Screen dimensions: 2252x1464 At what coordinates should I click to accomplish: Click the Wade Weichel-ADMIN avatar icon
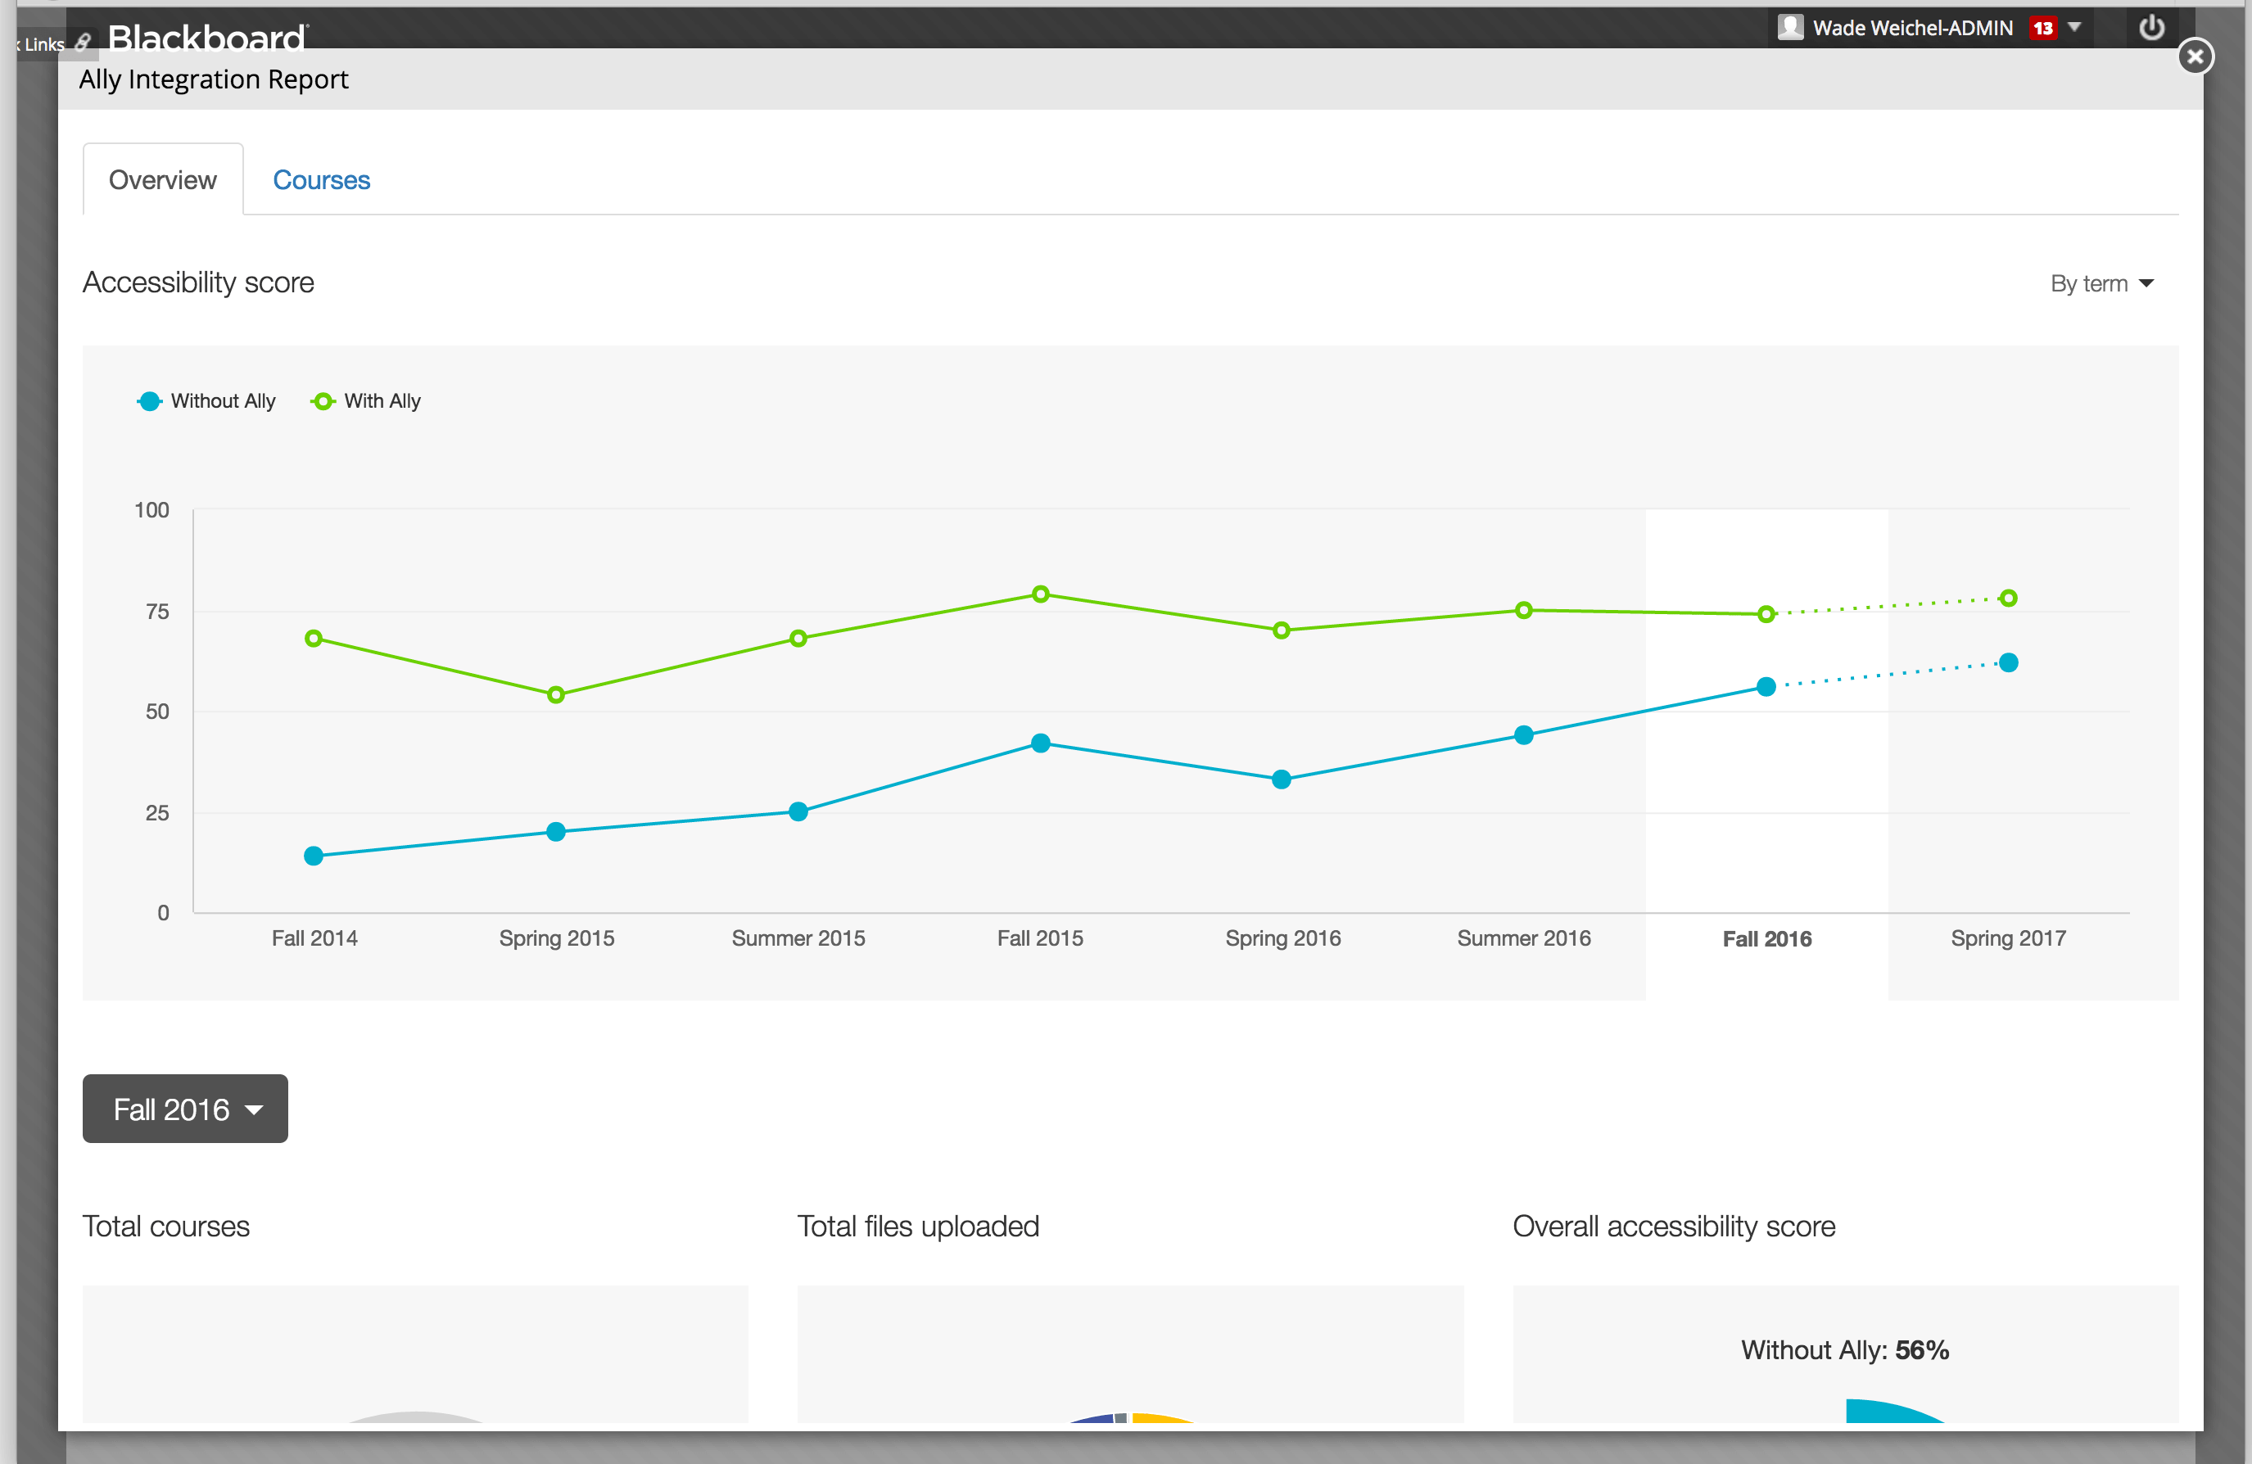point(1791,28)
